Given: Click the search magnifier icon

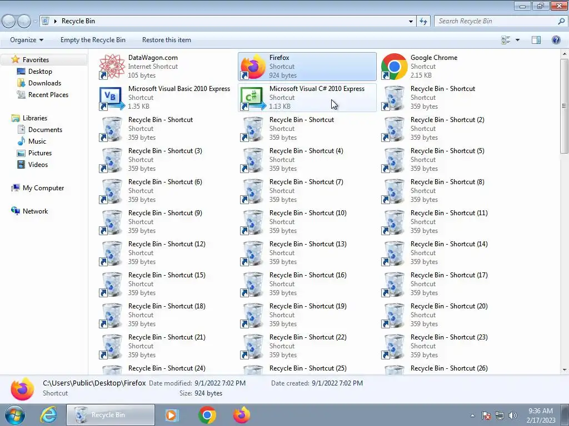Looking at the screenshot, I should 561,22.
